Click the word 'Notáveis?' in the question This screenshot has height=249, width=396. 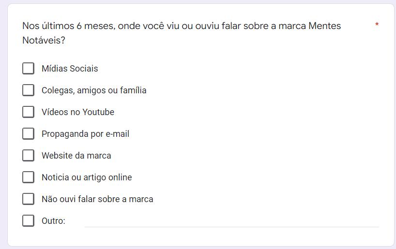(x=44, y=41)
